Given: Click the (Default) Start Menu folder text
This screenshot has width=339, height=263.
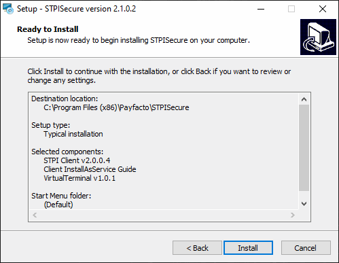Looking at the screenshot, I should (58, 205).
